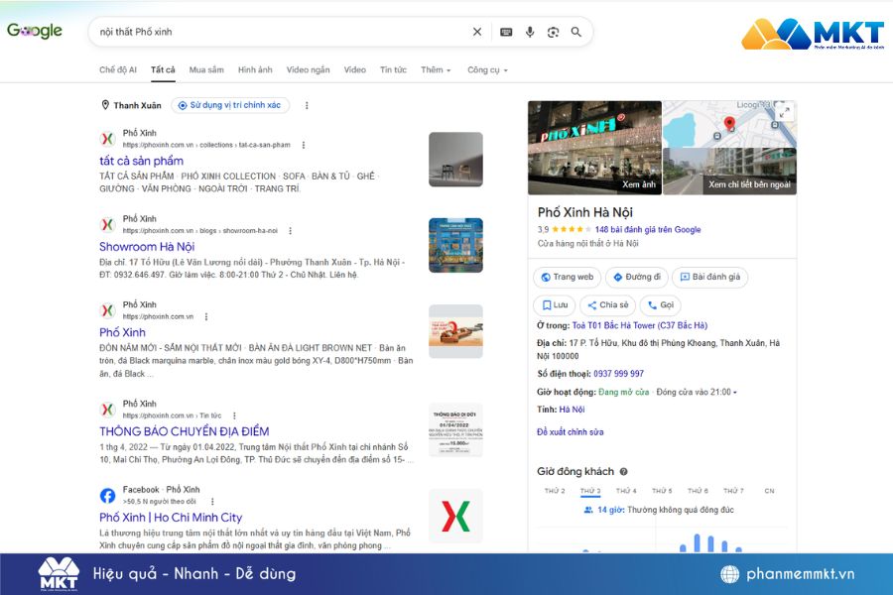Clear the search query with X icon
This screenshot has width=893, height=595.
[477, 32]
